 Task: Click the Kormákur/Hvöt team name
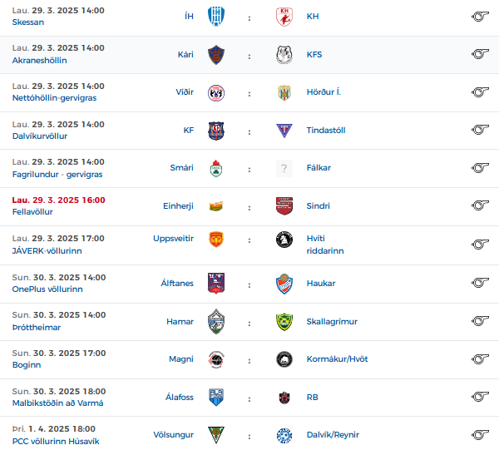click(337, 359)
